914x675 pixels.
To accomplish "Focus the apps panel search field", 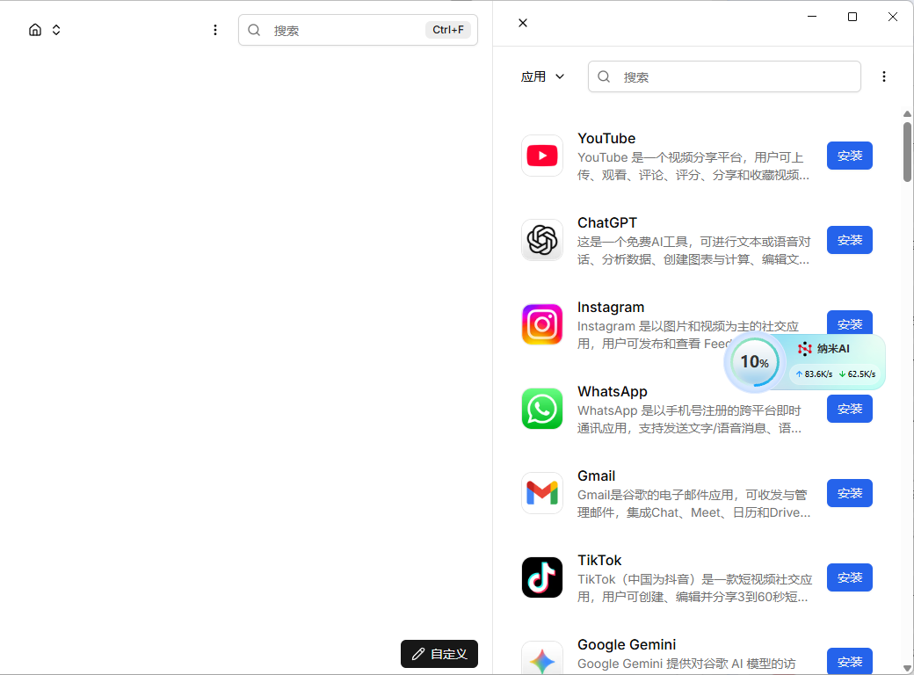I will point(724,76).
